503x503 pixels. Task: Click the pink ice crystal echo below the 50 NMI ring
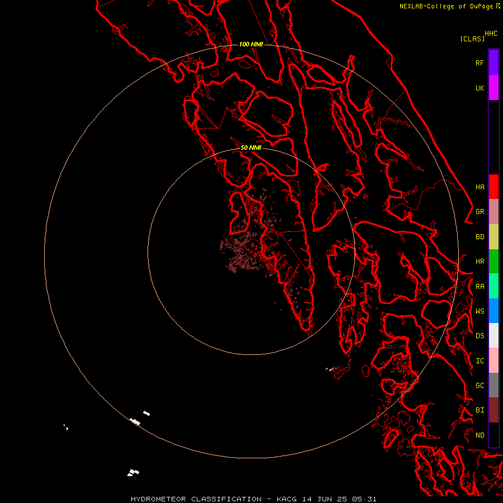(x=330, y=369)
